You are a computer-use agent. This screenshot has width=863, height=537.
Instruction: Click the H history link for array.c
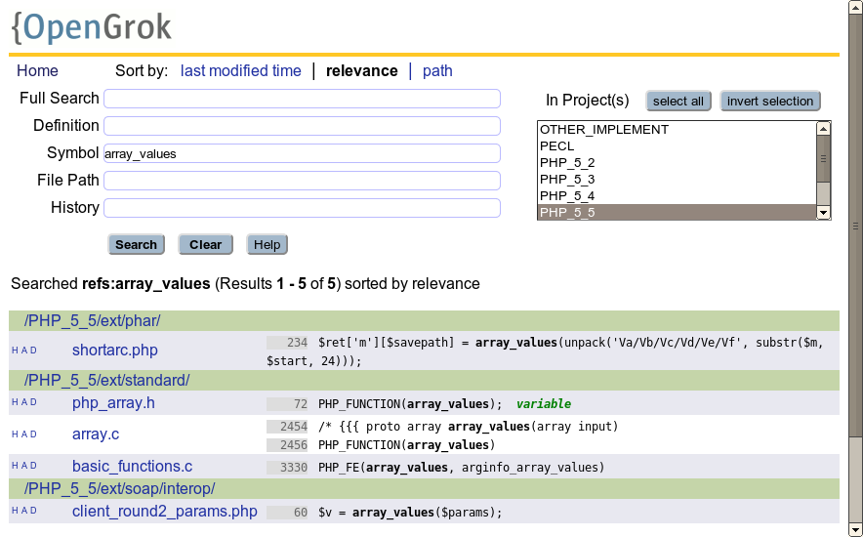15,434
